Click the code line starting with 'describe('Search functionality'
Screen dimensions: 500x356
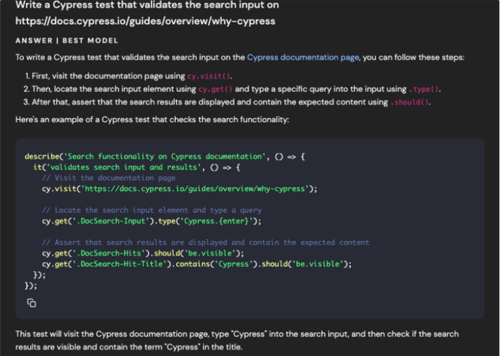(x=164, y=156)
